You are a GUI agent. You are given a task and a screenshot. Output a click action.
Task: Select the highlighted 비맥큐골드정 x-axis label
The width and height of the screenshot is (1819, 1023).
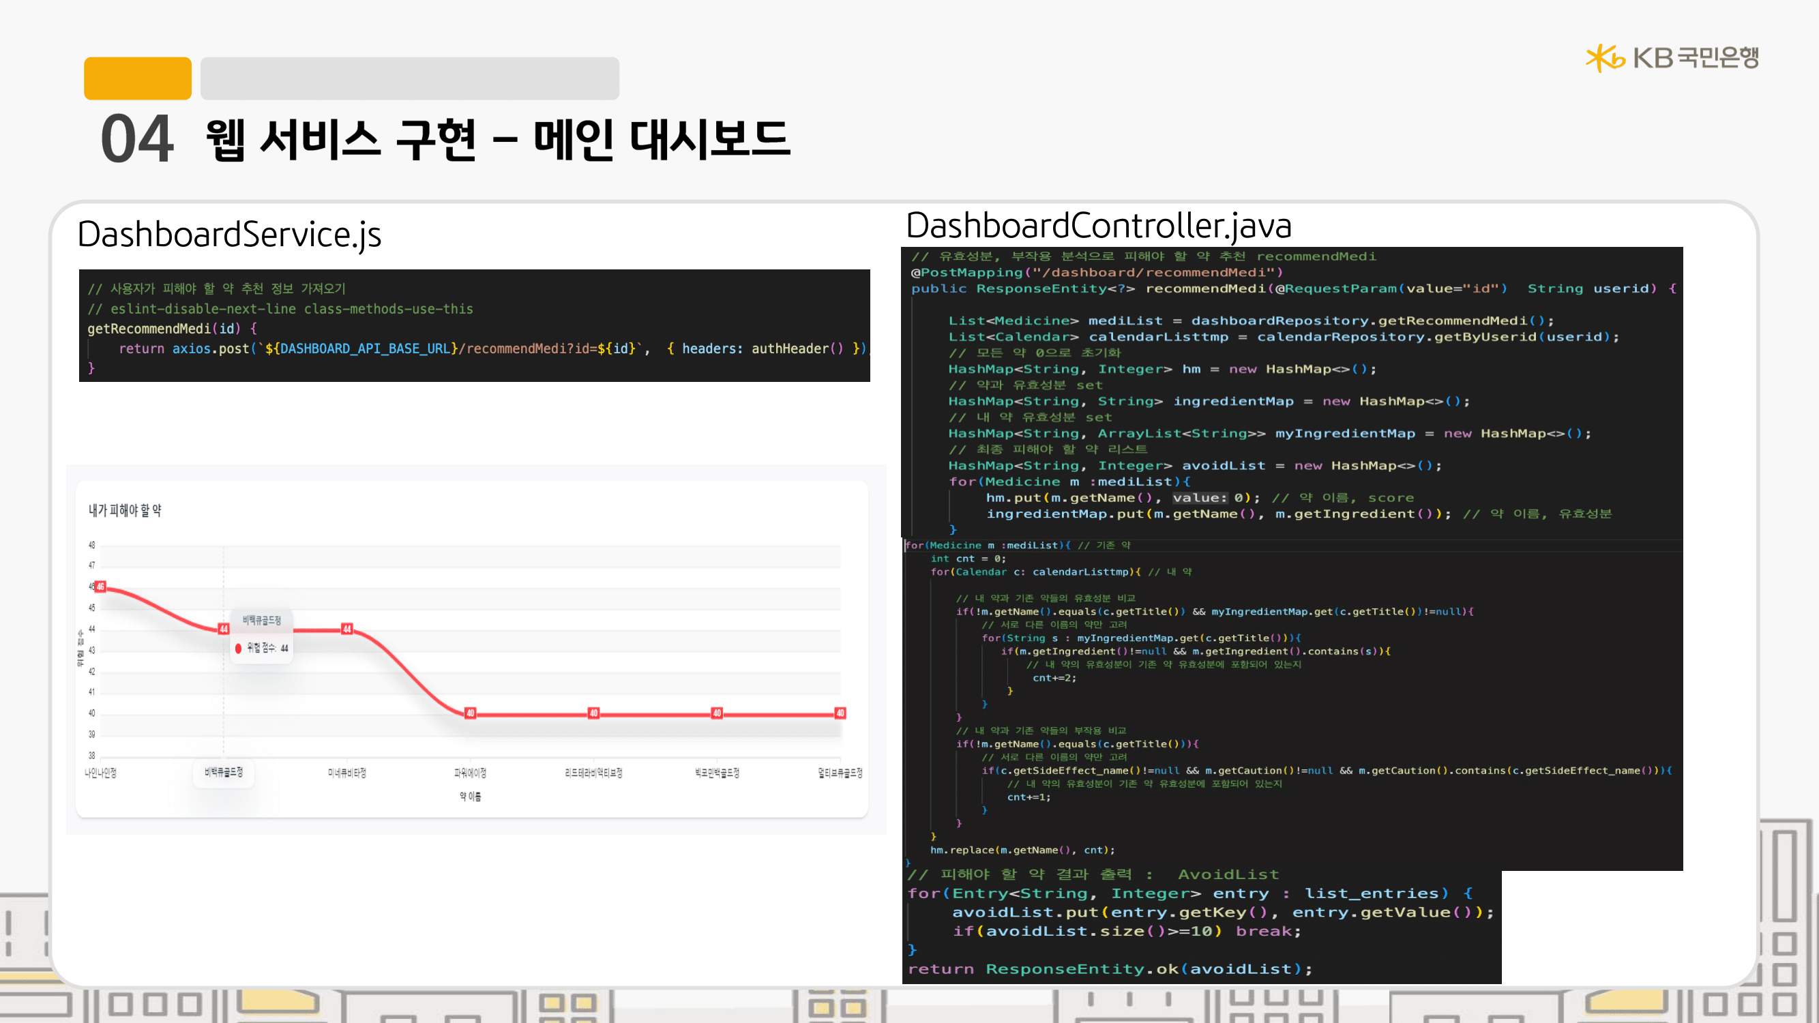click(223, 773)
